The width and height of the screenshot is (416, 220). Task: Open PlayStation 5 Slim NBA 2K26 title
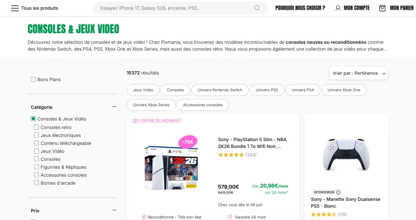tap(252, 143)
